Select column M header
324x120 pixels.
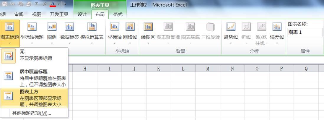[208, 69]
